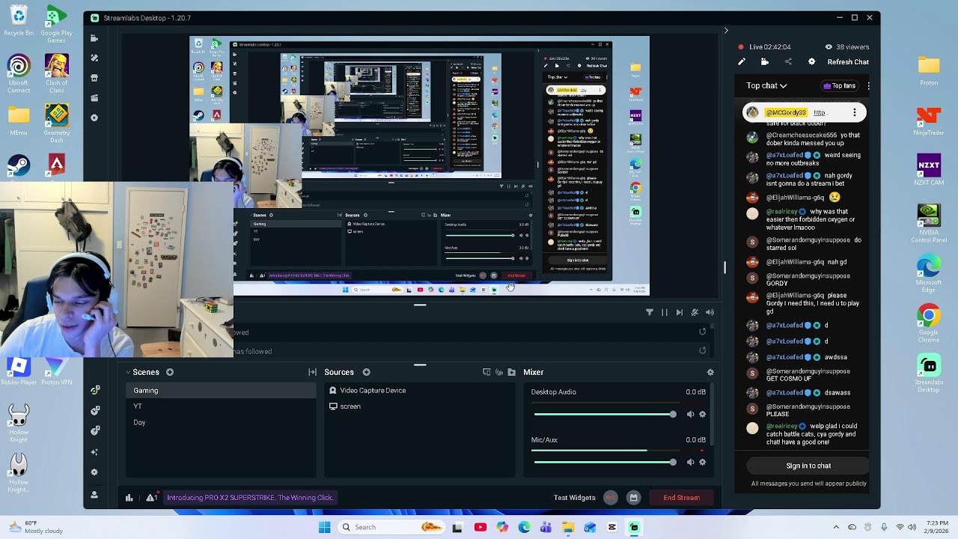
Task: Open the Editor tab in Streamlabs sidebar
Action: pos(94,38)
